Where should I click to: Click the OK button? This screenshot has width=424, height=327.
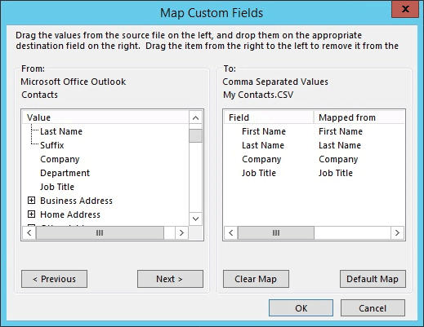tap(301, 308)
